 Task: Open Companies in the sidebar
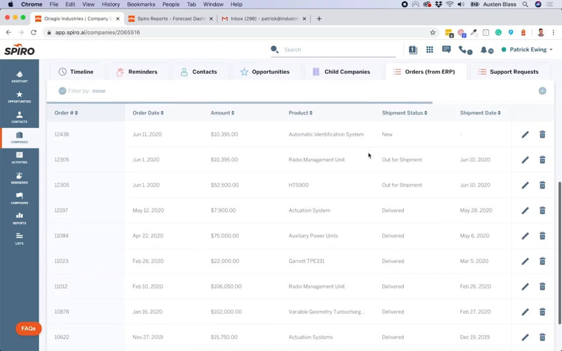pos(19,137)
